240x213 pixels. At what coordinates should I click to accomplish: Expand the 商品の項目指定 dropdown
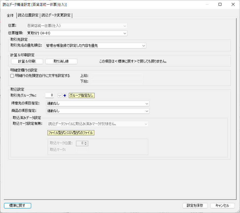98,111
